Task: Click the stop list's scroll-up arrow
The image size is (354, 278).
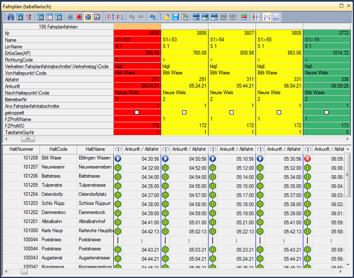Action: (348, 150)
